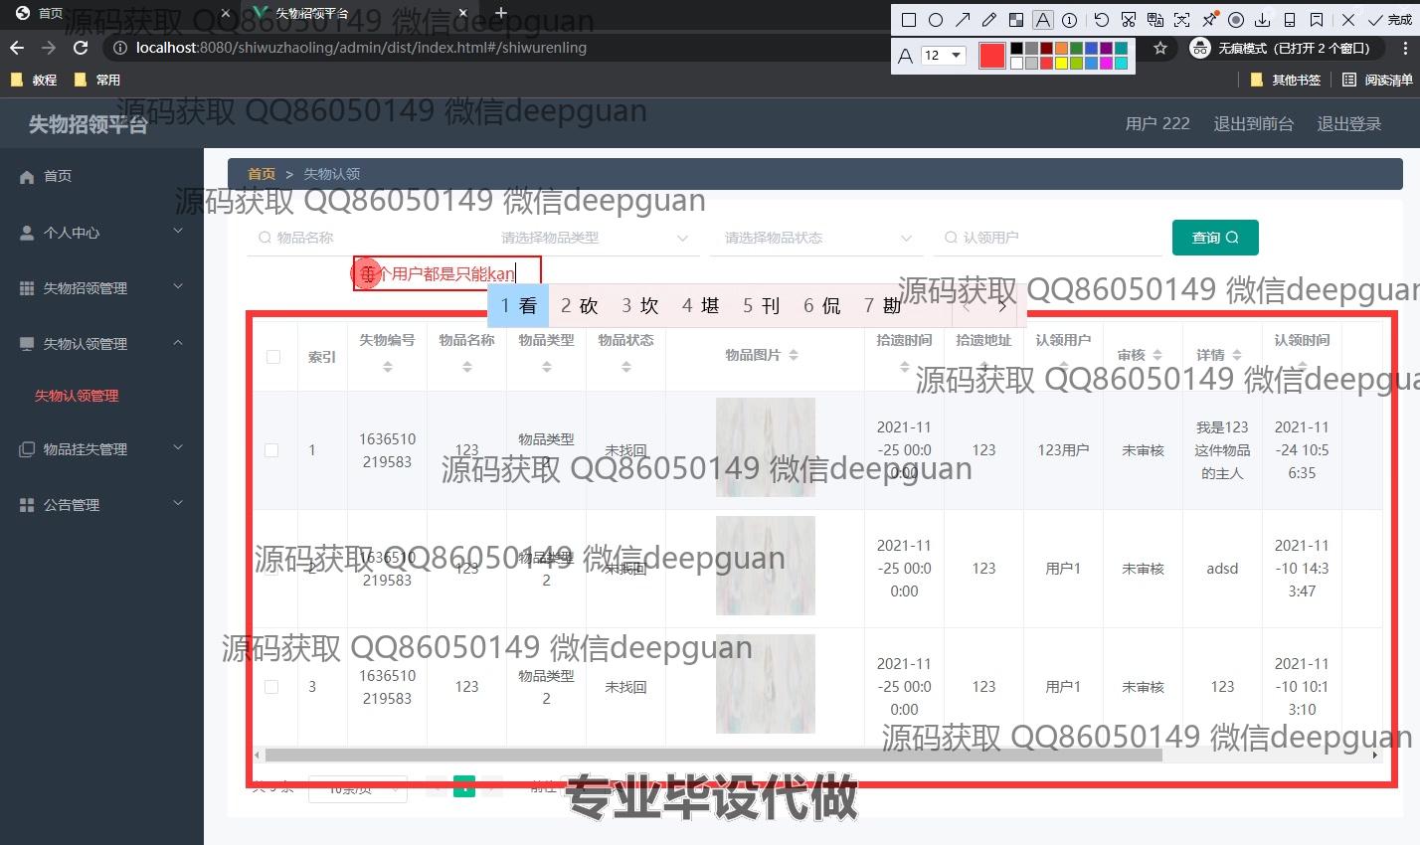Choose IME candidate 5 刊
The image size is (1420, 845).
click(762, 306)
